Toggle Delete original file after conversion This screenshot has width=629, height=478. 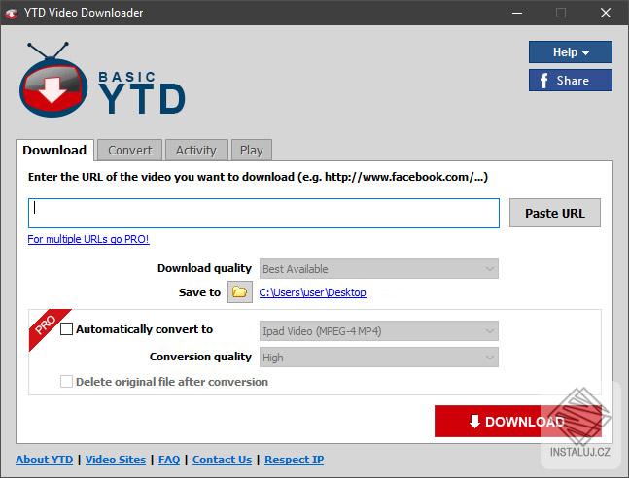click(66, 382)
